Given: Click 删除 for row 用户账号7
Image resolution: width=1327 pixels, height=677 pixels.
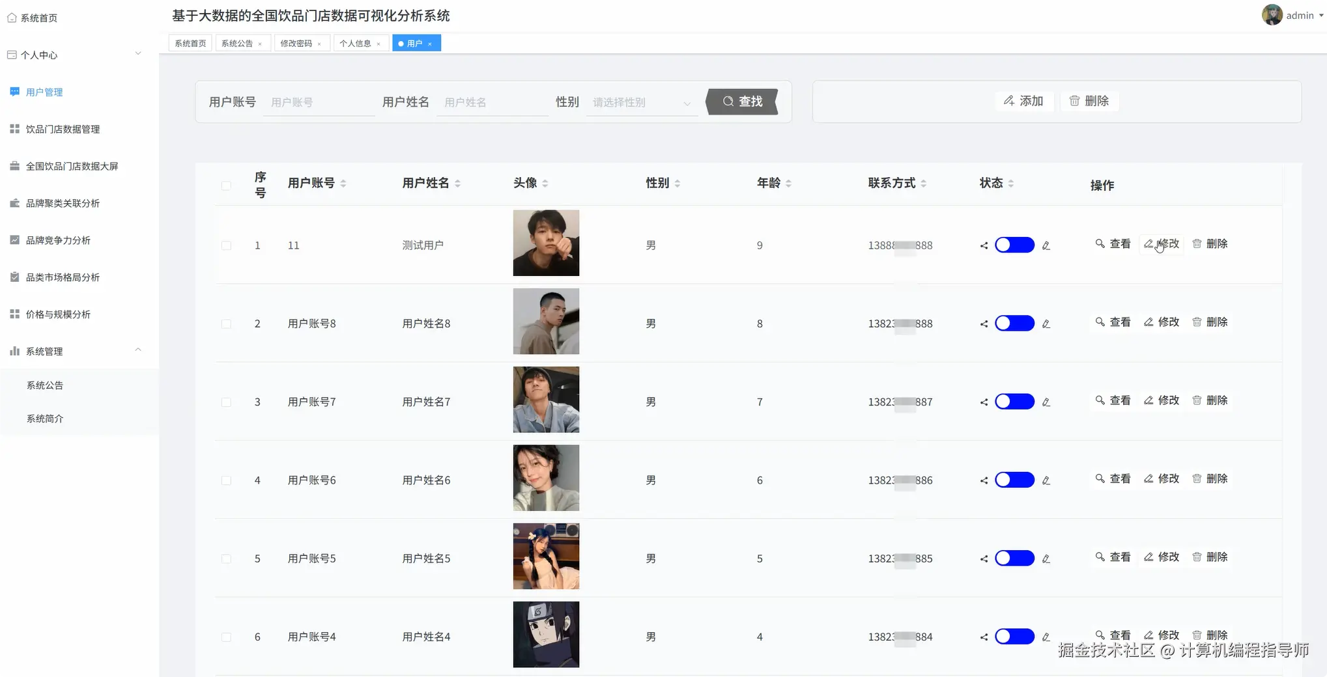Looking at the screenshot, I should [1210, 400].
